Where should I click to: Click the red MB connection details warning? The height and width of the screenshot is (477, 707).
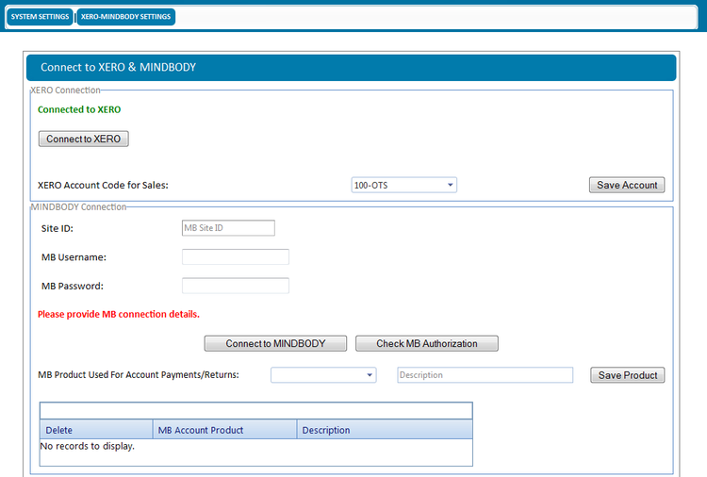119,314
